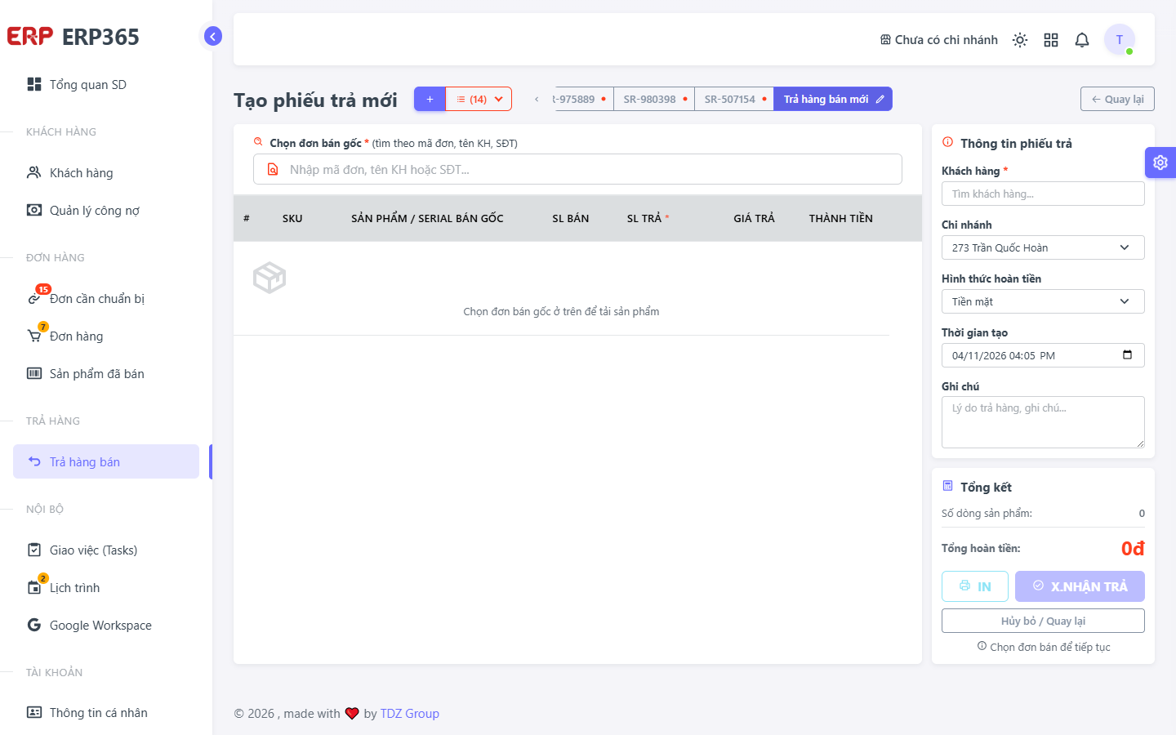The width and height of the screenshot is (1176, 735).
Task: Open the Chi nhánh dropdown
Action: click(x=1043, y=247)
